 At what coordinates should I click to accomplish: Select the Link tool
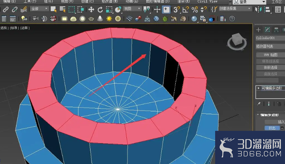(x=6, y=9)
